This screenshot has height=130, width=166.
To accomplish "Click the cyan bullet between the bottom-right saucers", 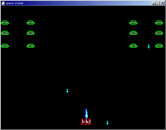I will click(x=149, y=47).
